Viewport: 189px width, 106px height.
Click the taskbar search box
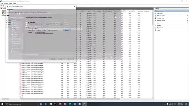pyautogui.click(x=22, y=104)
